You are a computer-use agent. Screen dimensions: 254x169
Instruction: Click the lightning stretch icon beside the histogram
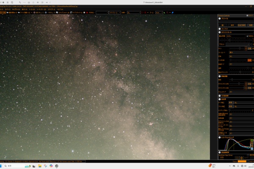click(x=252, y=143)
